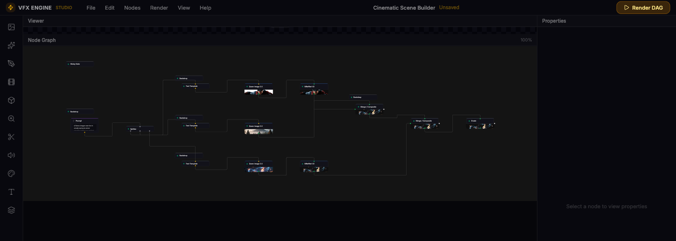The image size is (676, 241).
Task: Click the image icon in the left sidebar
Action: click(12, 27)
